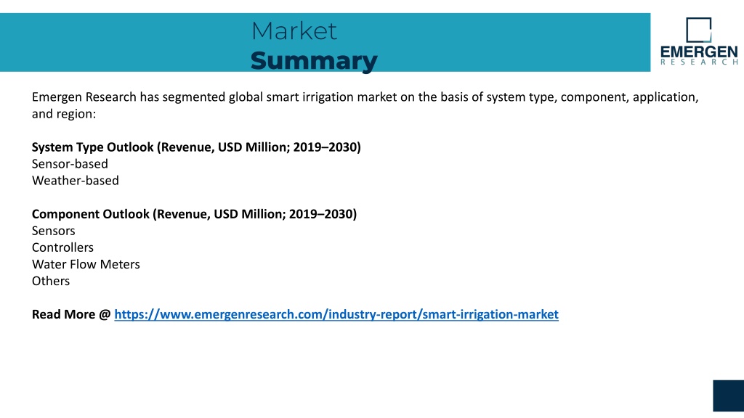Click the intro paragraph starting 'Emergen Research has segmented'

click(x=365, y=105)
